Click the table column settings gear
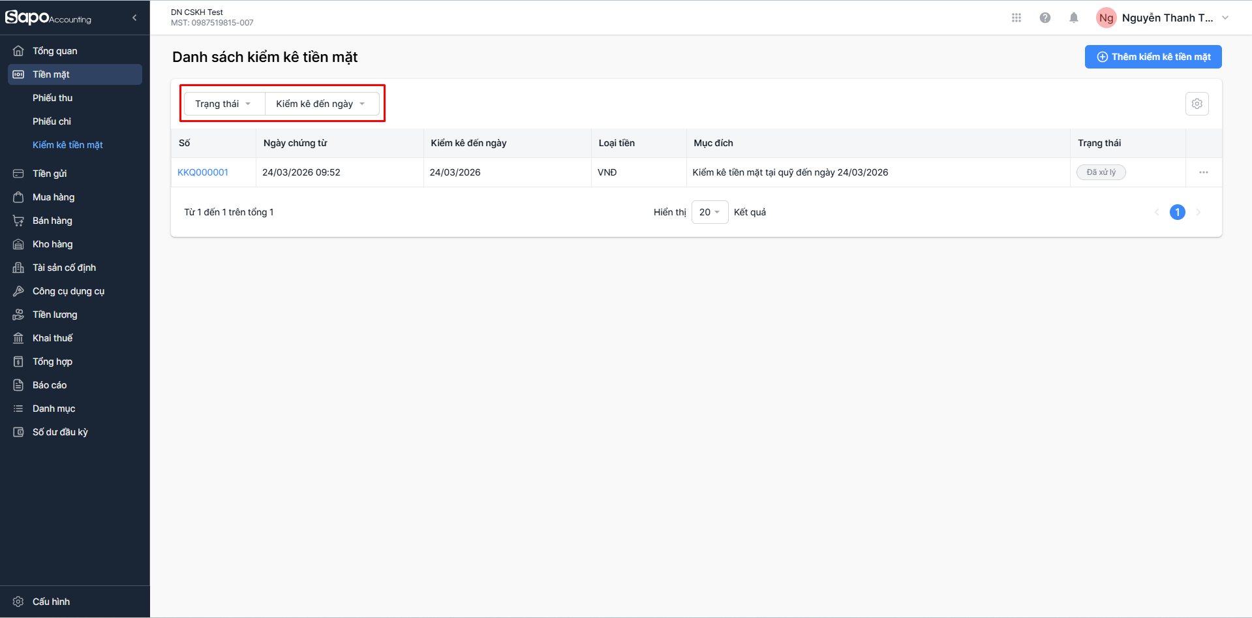 (1197, 104)
